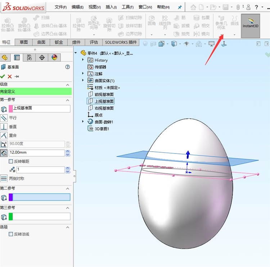Select the Intersect (相交) tool
270x267 pixels.
[x=202, y=26]
